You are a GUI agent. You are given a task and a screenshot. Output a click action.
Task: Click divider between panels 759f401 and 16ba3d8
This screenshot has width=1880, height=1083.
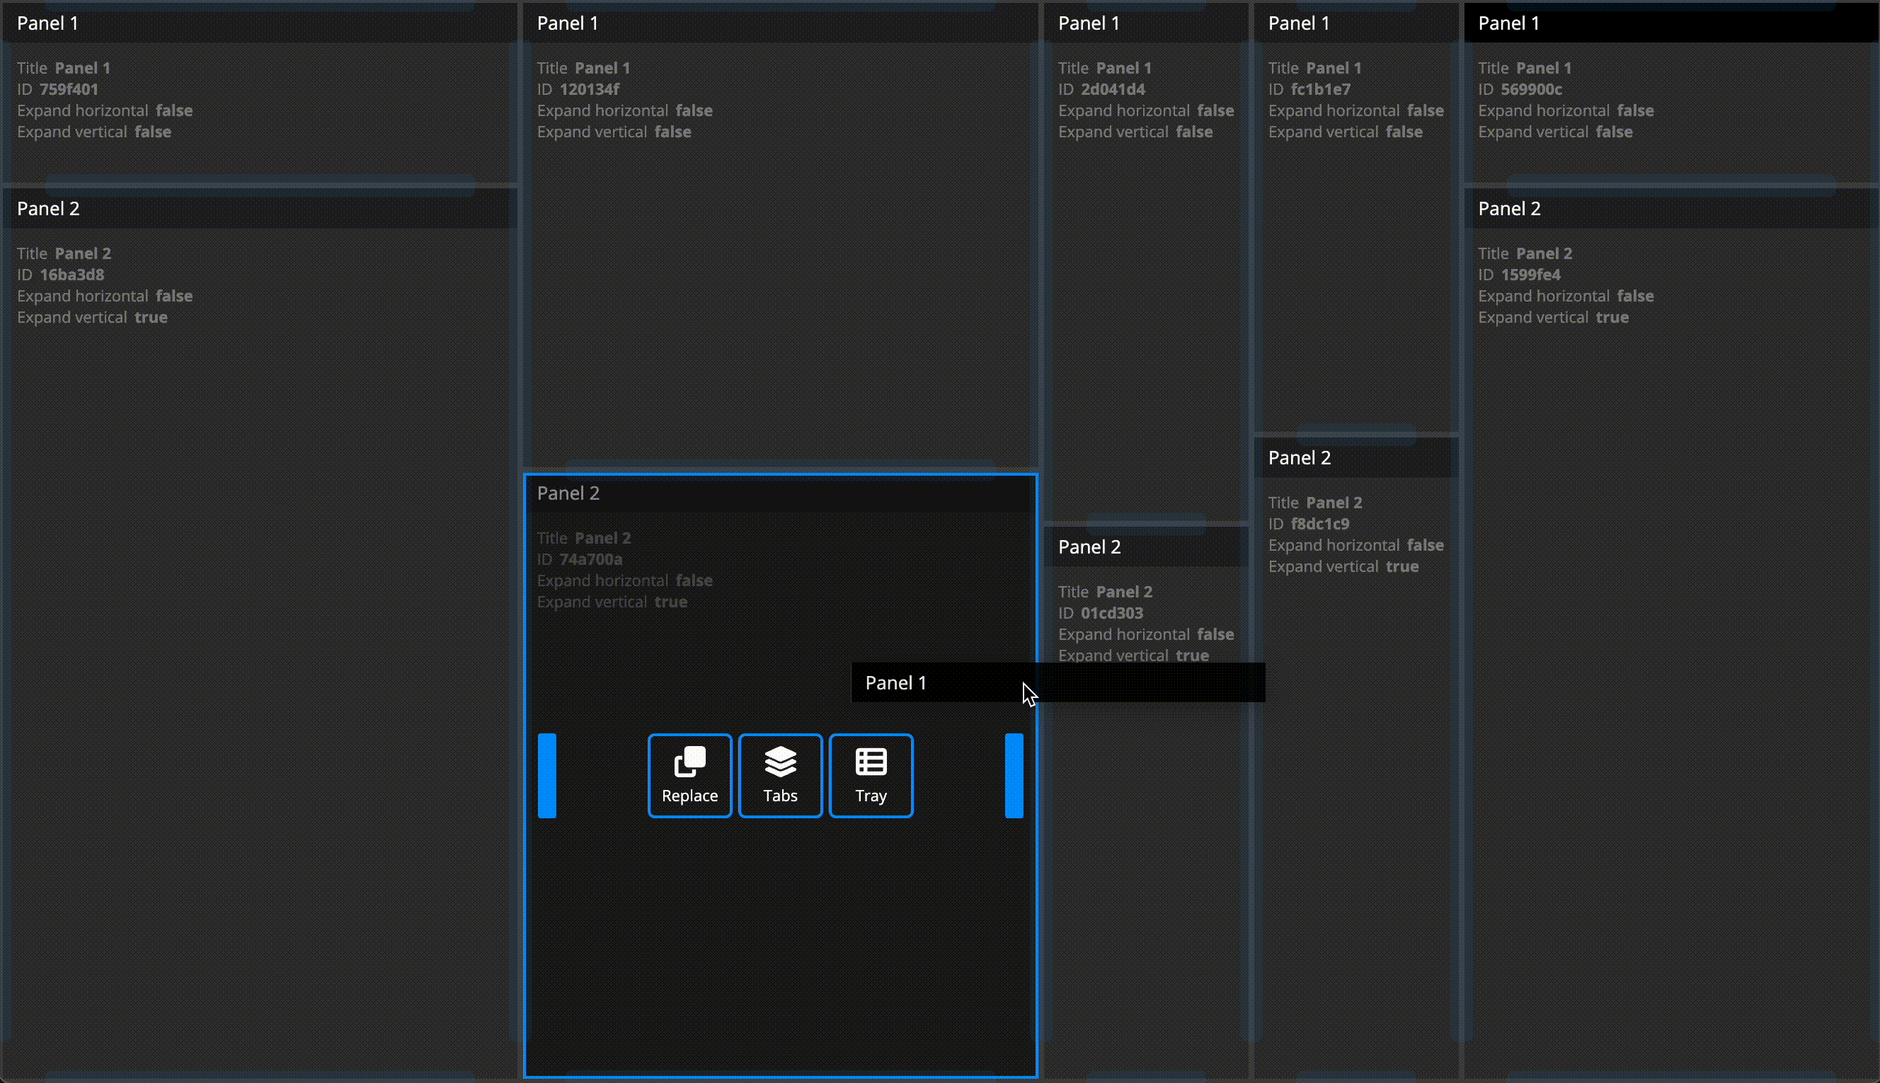[x=259, y=185]
